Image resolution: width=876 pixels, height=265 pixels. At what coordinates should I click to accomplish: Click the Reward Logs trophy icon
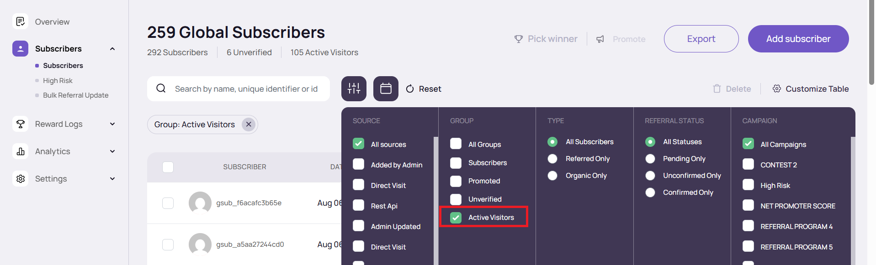pyautogui.click(x=20, y=124)
